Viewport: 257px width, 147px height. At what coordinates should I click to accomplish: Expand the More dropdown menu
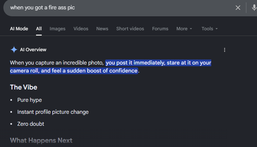tap(184, 29)
